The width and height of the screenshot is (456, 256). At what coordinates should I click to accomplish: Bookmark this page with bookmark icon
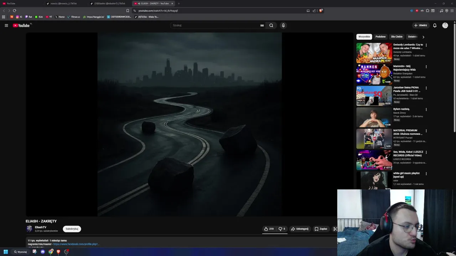point(128,11)
